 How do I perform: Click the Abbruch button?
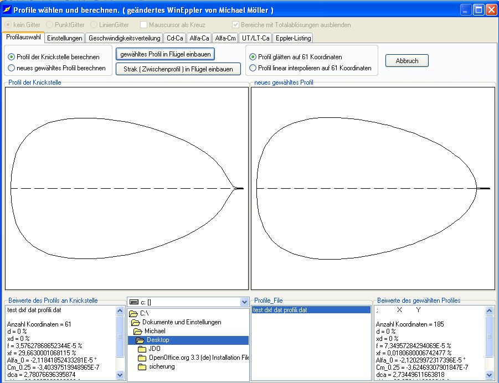click(407, 61)
